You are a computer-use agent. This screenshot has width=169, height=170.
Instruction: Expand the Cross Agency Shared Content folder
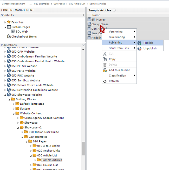pos(18,118)
